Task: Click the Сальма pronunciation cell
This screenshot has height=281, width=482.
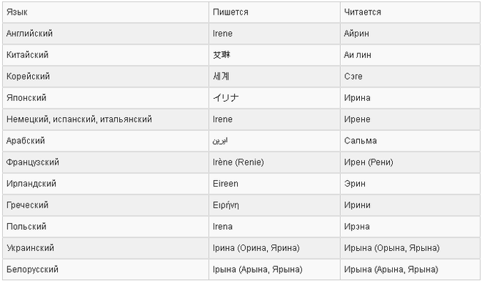Action: pyautogui.click(x=410, y=140)
